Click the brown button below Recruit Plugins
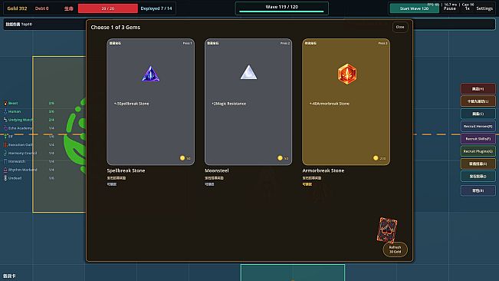 pos(478,164)
